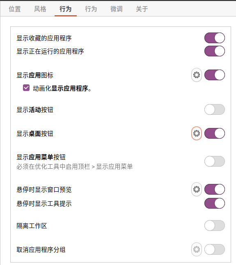Uncheck 动画化显示应用程序 checkbox
This screenshot has height=265, width=236.
point(26,88)
